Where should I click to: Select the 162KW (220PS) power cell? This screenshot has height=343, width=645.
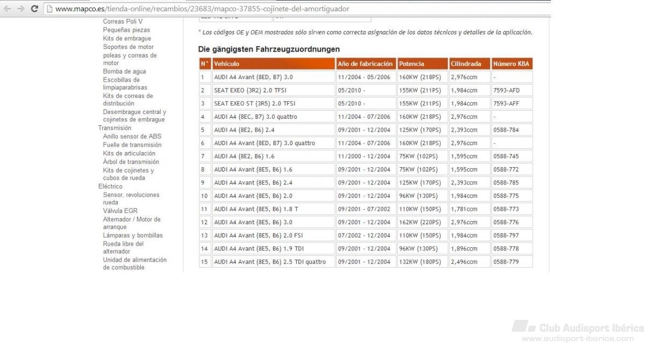422,222
